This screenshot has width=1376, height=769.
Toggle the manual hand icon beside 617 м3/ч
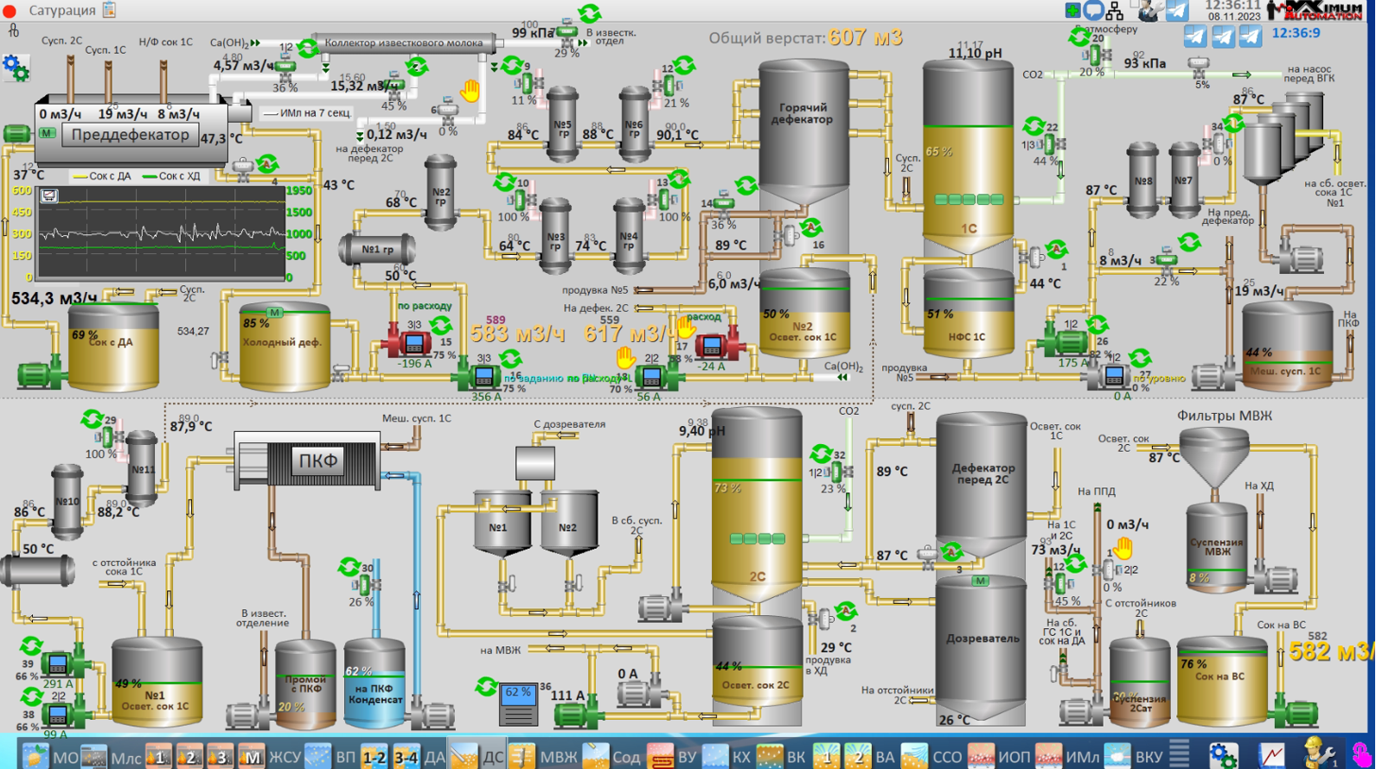tap(686, 327)
